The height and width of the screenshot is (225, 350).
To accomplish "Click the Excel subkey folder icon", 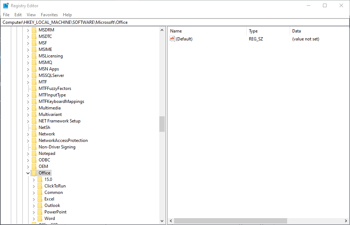I will [x=40, y=199].
